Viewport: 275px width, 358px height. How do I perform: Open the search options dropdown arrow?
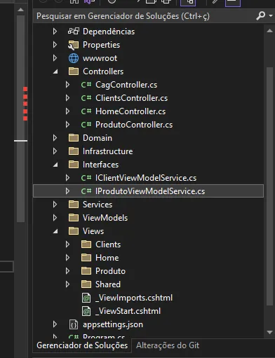click(x=271, y=15)
